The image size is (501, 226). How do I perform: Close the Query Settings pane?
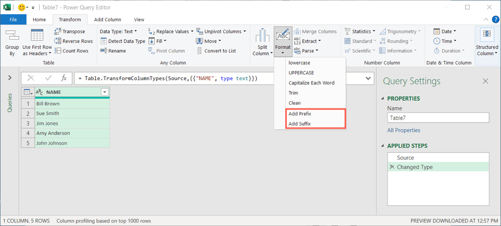pyautogui.click(x=485, y=81)
